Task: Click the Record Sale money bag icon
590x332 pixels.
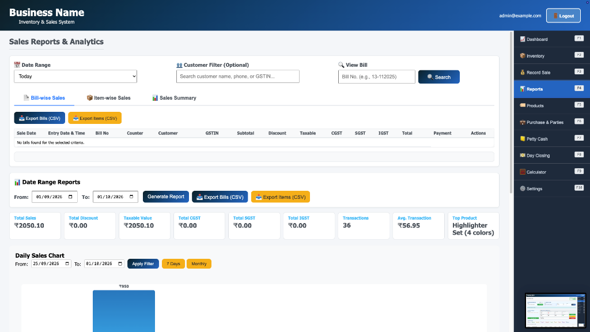Action: [x=523, y=72]
